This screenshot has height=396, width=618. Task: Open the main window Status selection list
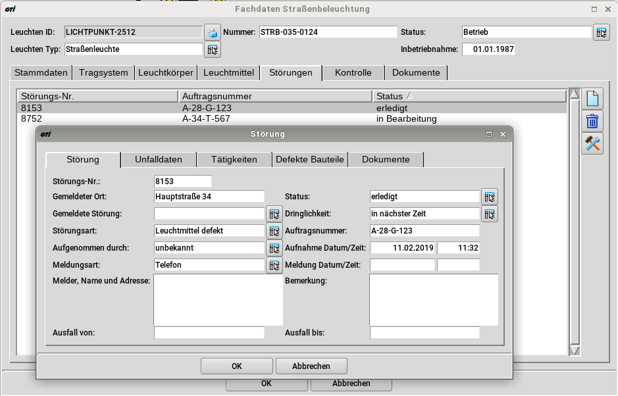coord(601,32)
